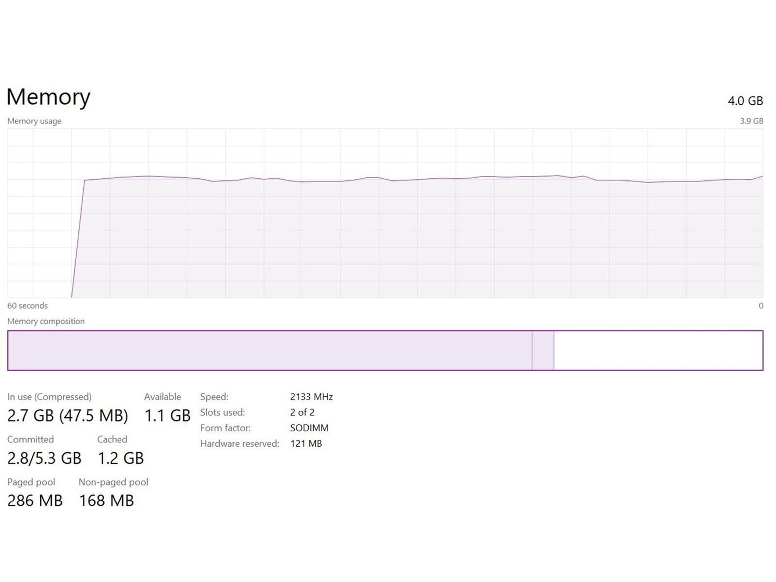
Task: Click the 3.9 GB graph maximum label
Action: click(751, 121)
